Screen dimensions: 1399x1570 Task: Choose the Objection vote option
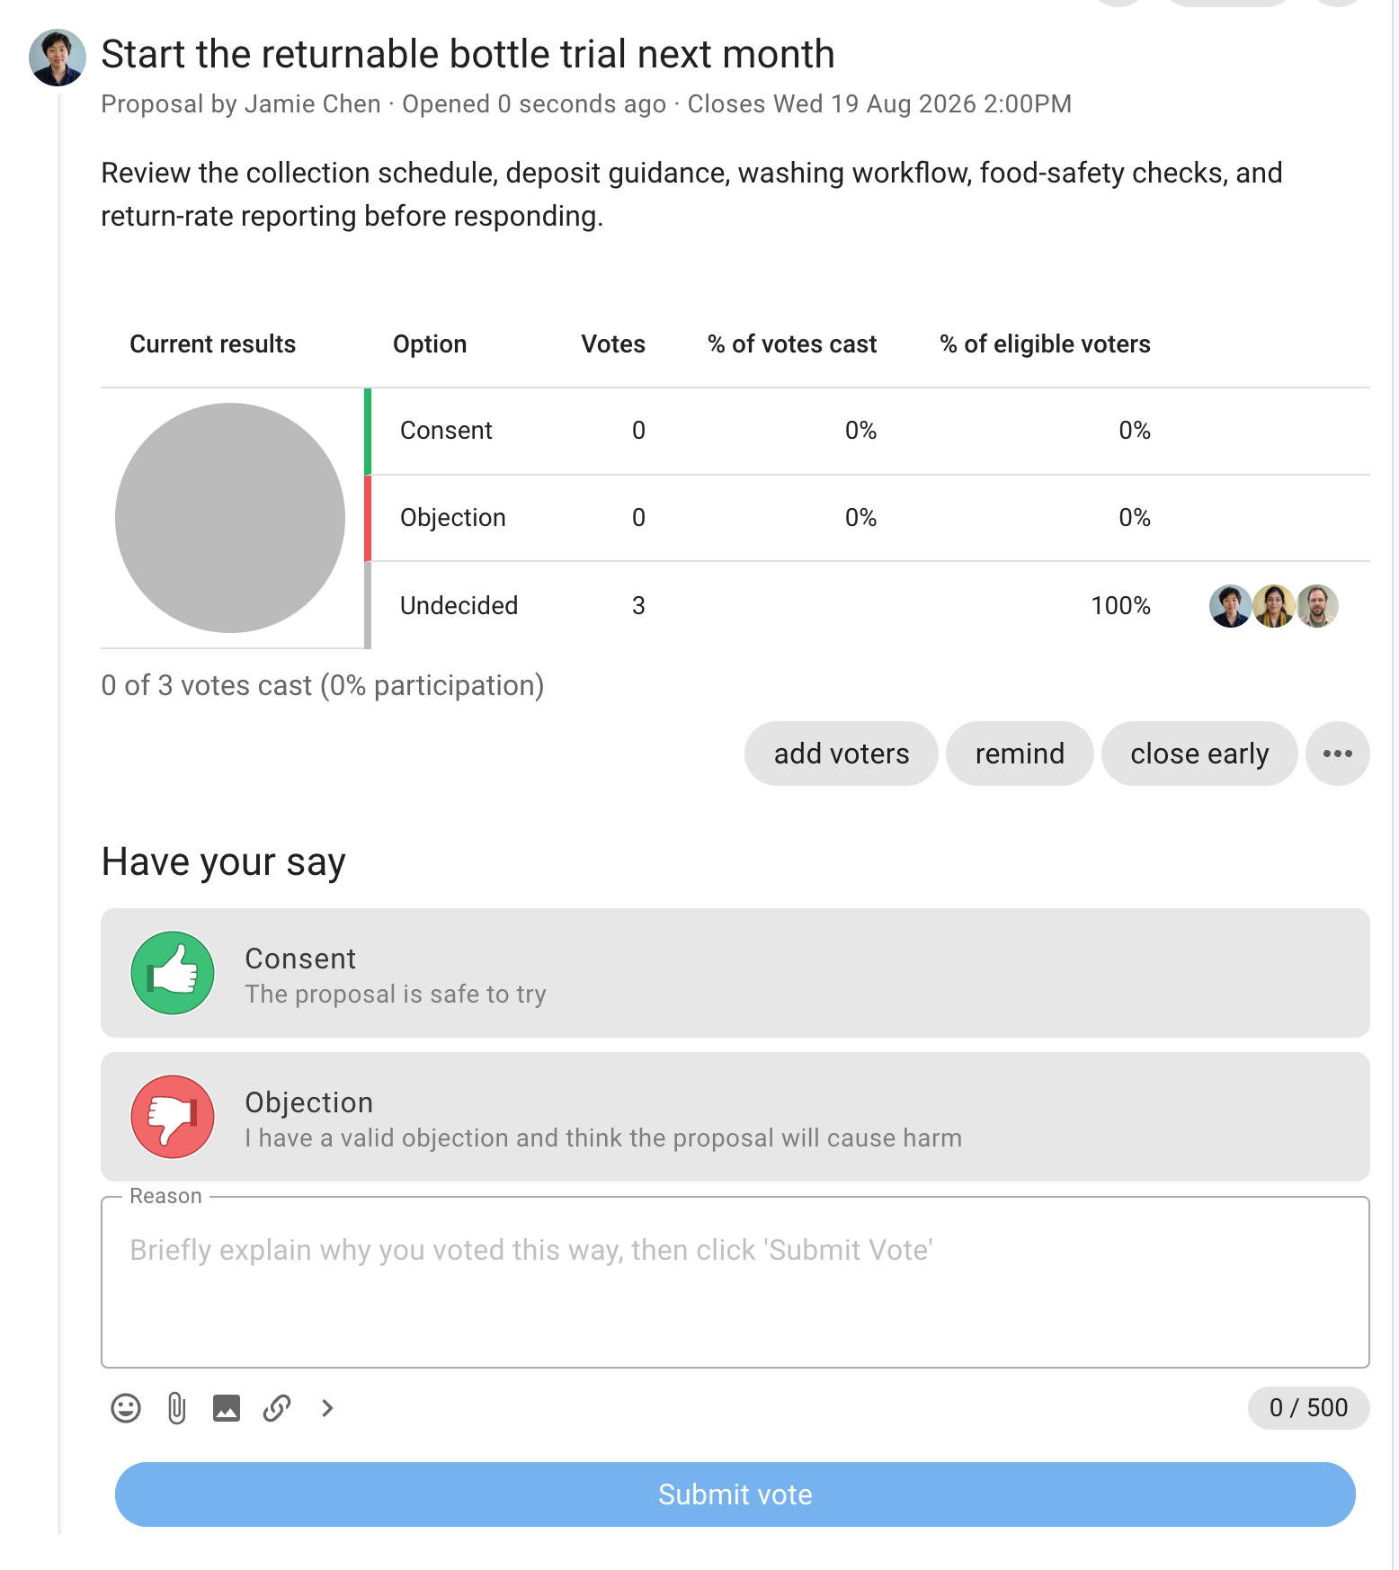click(735, 1117)
